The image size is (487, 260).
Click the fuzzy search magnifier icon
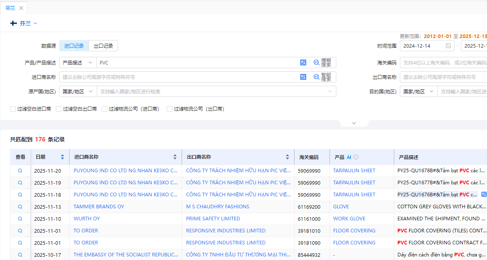317,62
